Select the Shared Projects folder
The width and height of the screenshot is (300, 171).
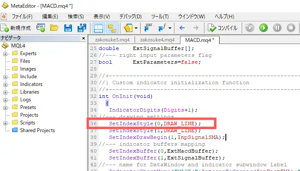click(38, 130)
